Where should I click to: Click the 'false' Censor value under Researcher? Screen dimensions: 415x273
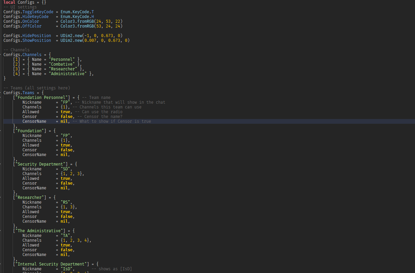(x=67, y=217)
